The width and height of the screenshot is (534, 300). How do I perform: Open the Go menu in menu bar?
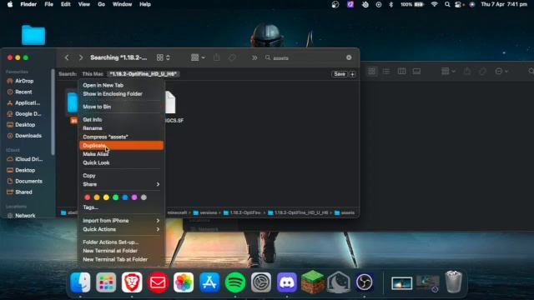point(101,4)
